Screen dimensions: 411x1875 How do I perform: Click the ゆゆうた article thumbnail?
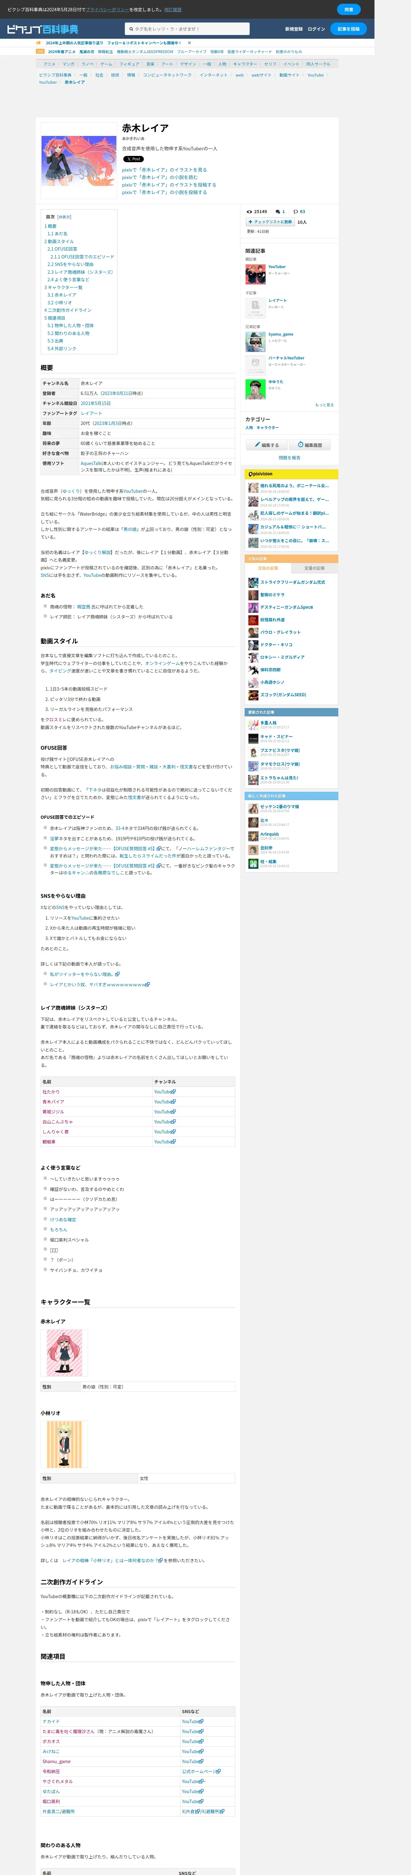255,389
